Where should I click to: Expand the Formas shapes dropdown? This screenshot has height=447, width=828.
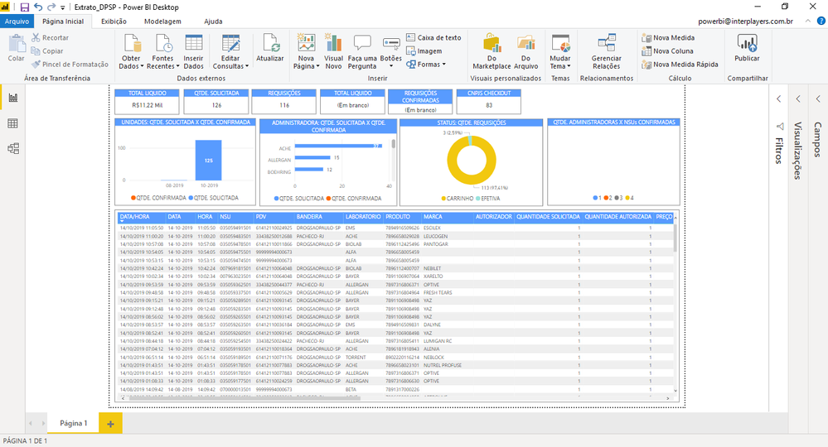426,64
